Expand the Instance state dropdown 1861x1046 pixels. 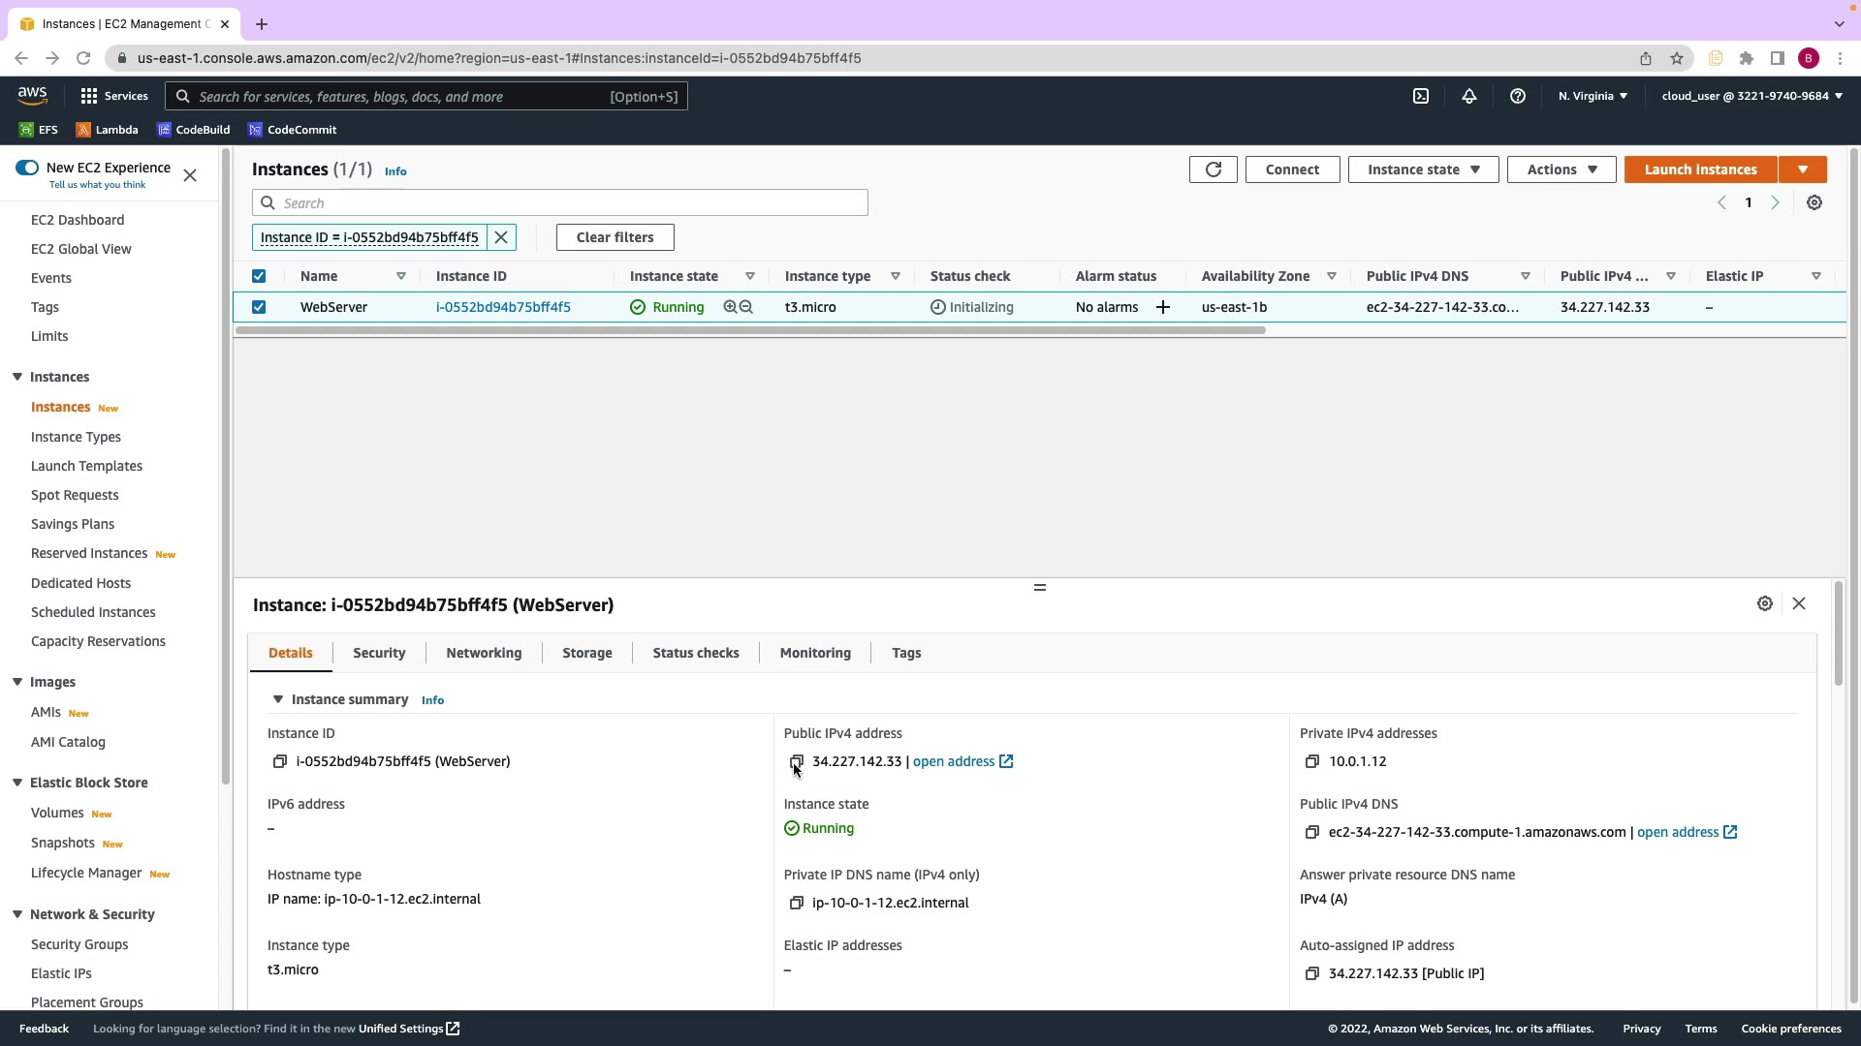[1422, 169]
